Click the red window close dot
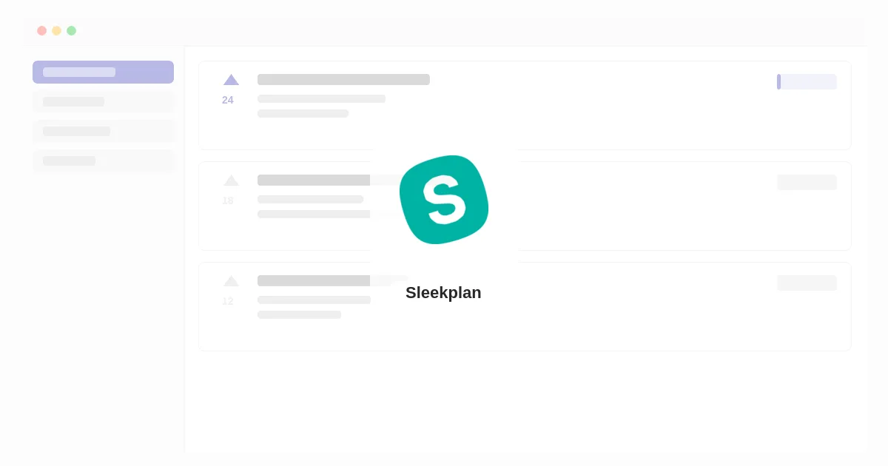The height and width of the screenshot is (466, 888). tap(42, 30)
